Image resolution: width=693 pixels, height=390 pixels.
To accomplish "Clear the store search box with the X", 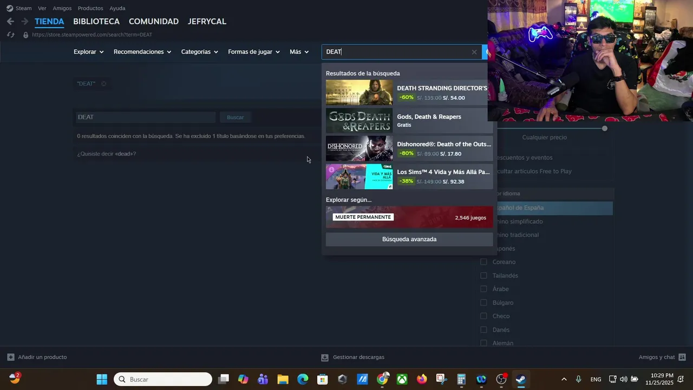I will tap(474, 52).
